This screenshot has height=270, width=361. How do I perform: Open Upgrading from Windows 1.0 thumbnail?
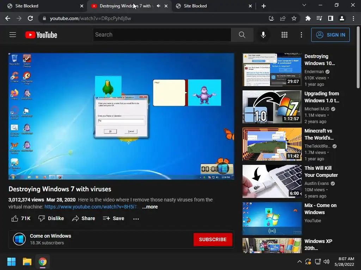click(272, 107)
